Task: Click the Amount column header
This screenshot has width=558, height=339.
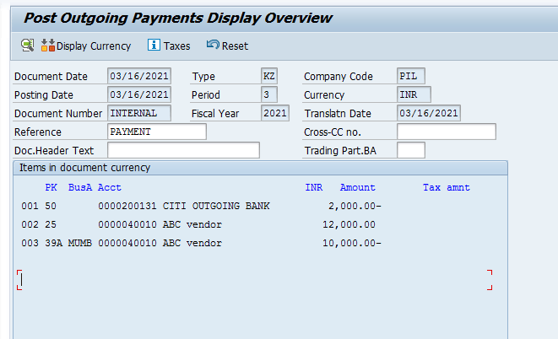Action: coord(358,187)
